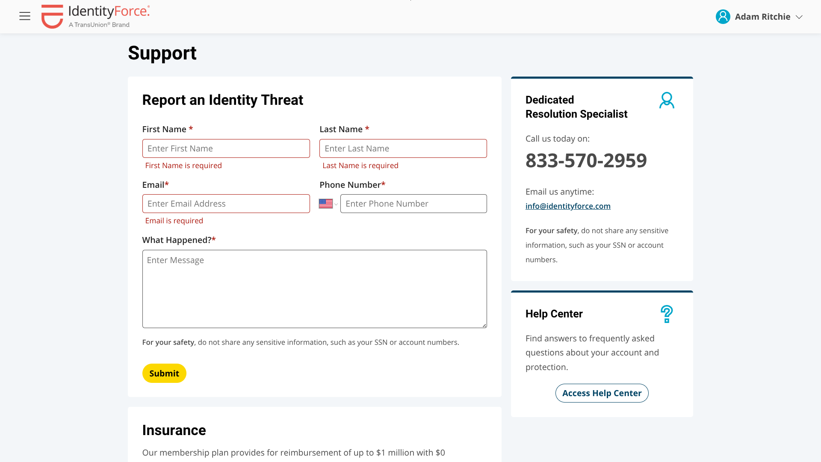
Task: Click the US flag icon
Action: pos(326,204)
